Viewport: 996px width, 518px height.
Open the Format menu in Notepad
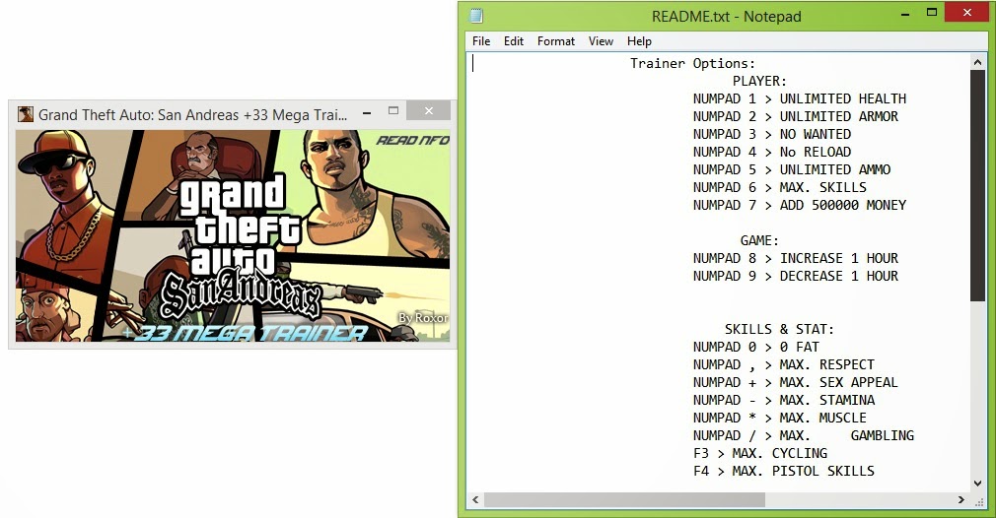coord(556,41)
